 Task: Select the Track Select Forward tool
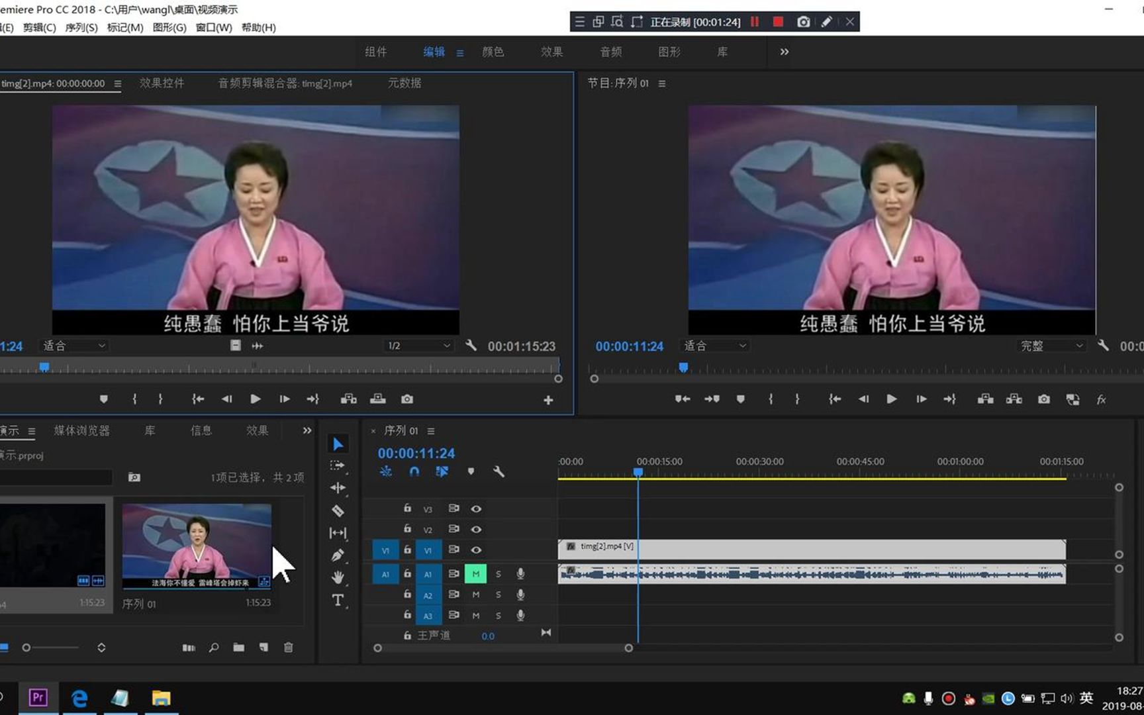338,466
